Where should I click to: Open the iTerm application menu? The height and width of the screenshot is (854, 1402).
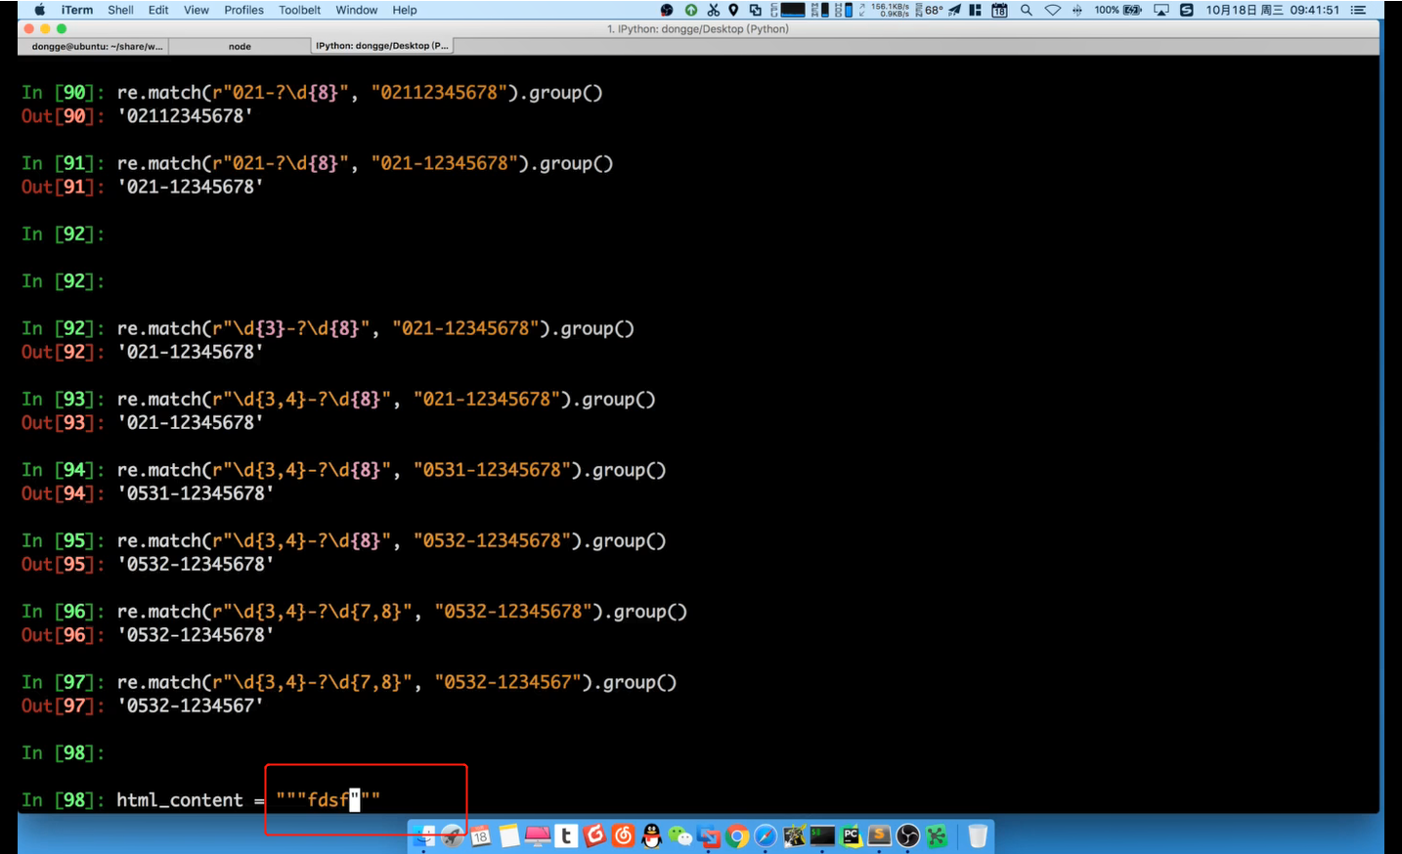pyautogui.click(x=77, y=10)
